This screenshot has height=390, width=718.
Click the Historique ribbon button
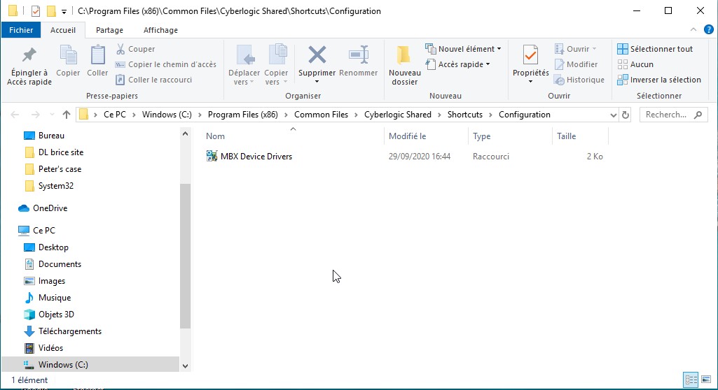[x=579, y=80]
